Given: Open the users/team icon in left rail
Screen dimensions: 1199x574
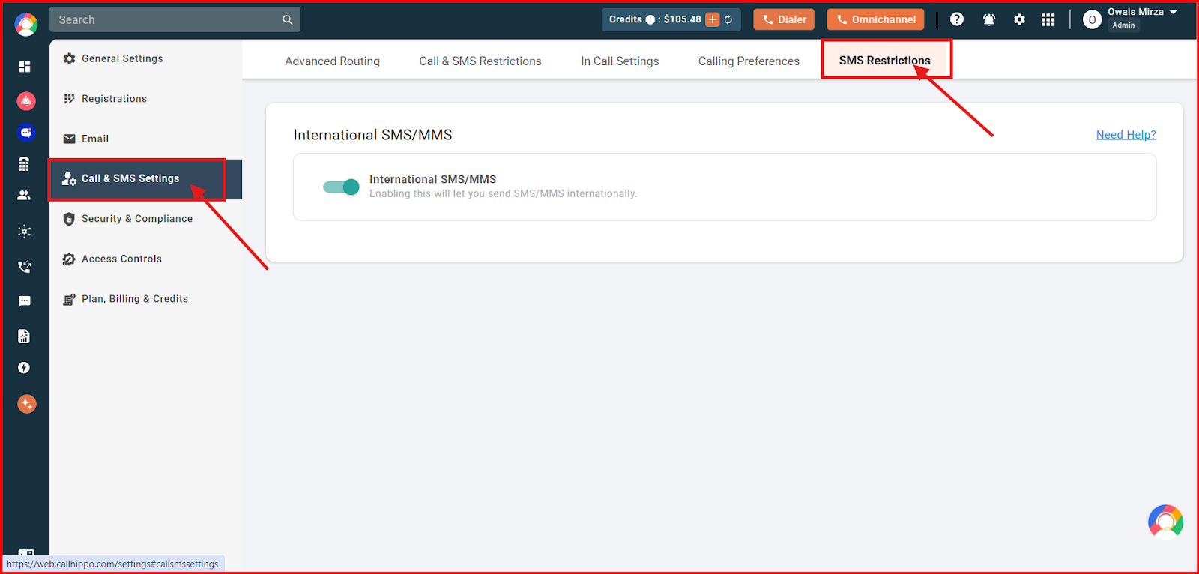Looking at the screenshot, I should tap(24, 195).
